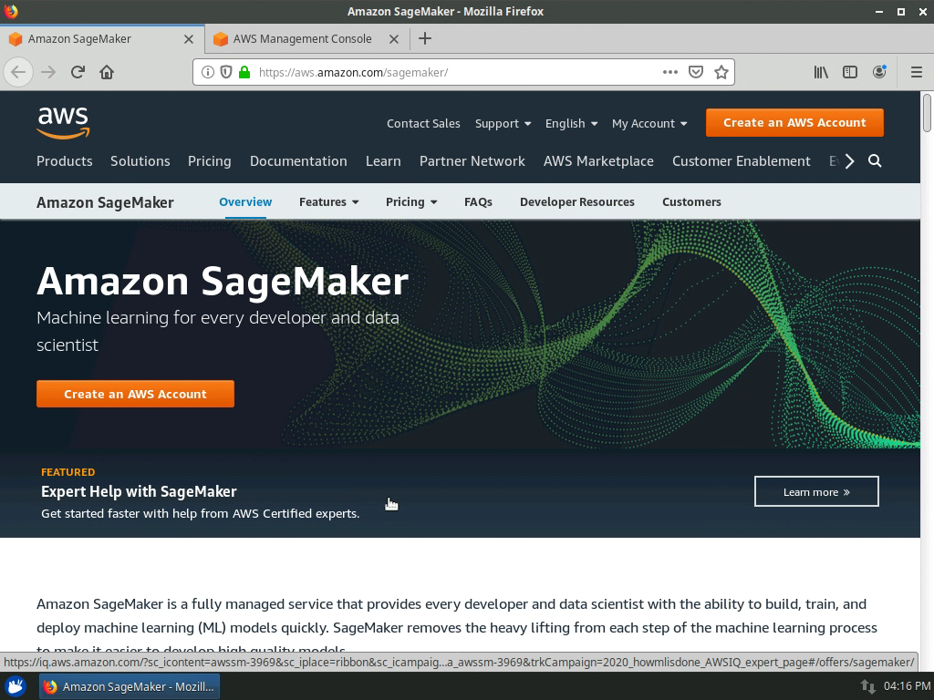
Task: Open the Firefox hamburger menu
Action: pyautogui.click(x=917, y=72)
